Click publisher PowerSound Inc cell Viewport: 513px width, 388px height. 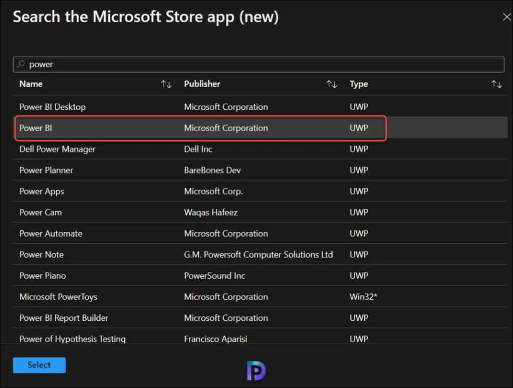214,276
